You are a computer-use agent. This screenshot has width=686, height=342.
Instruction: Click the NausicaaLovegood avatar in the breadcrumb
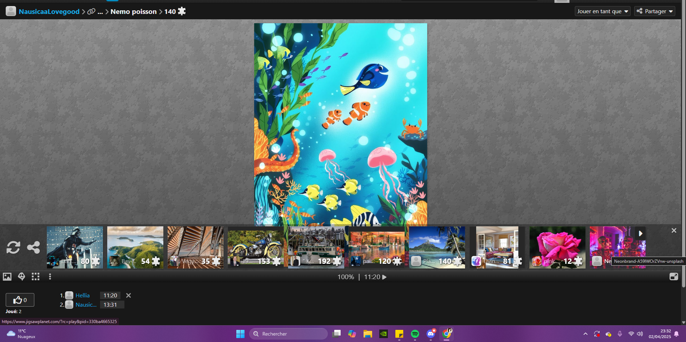pyautogui.click(x=11, y=11)
